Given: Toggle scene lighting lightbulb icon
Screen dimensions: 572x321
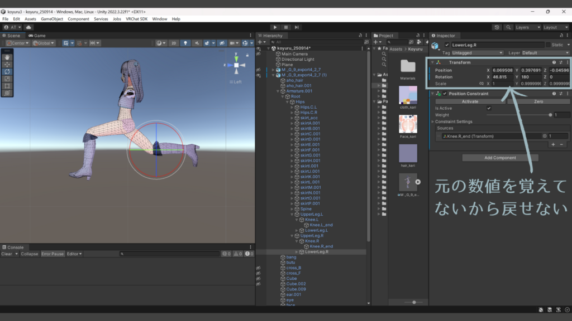Looking at the screenshot, I should [x=186, y=43].
